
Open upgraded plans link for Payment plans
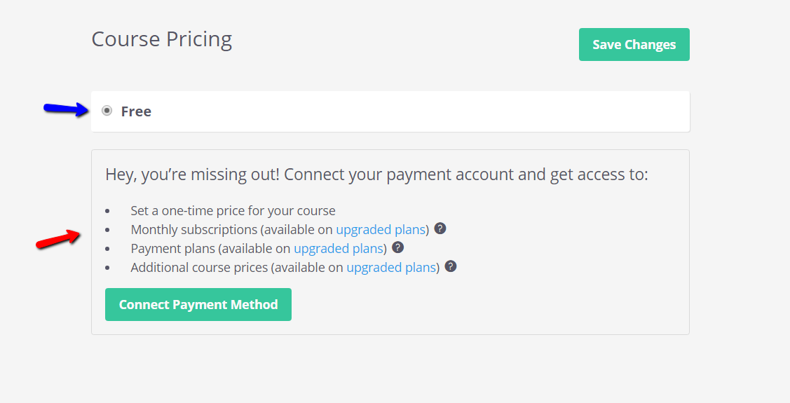[339, 249]
